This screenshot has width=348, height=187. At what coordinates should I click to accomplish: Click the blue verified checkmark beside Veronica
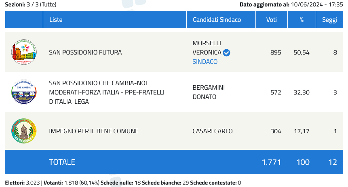[227, 53]
